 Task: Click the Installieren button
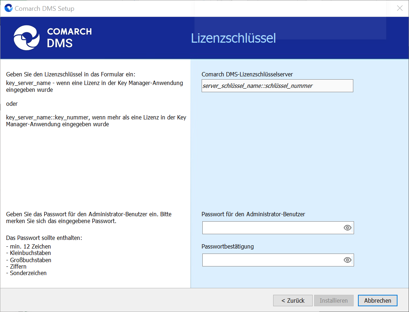(x=334, y=301)
